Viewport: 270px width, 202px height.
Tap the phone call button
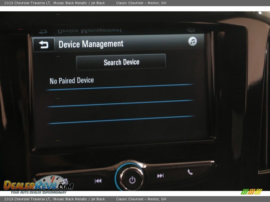point(190,172)
